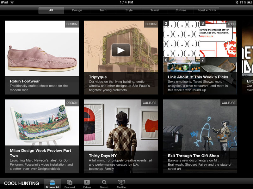Open the Featured section icon
The height and width of the screenshot is (189, 253).
[70, 182]
